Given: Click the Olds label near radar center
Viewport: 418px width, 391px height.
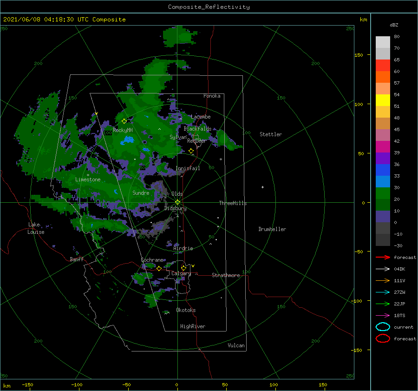Looking at the screenshot, I should pos(177,194).
